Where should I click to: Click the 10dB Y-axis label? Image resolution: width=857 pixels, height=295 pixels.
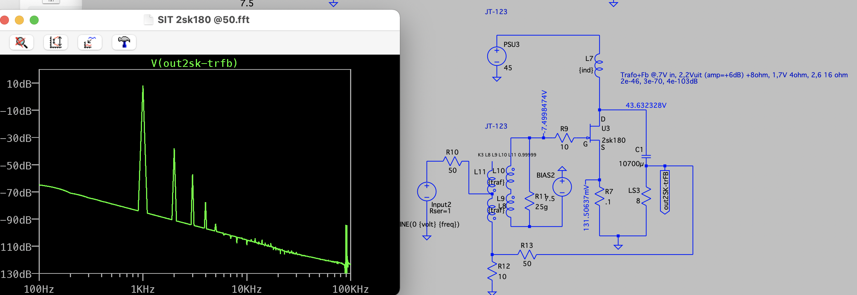[19, 84]
